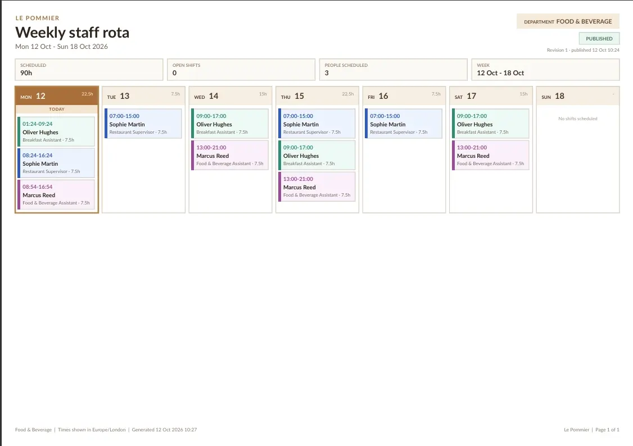Select the People Scheduled summary card
This screenshot has width=633, height=446.
coord(393,70)
